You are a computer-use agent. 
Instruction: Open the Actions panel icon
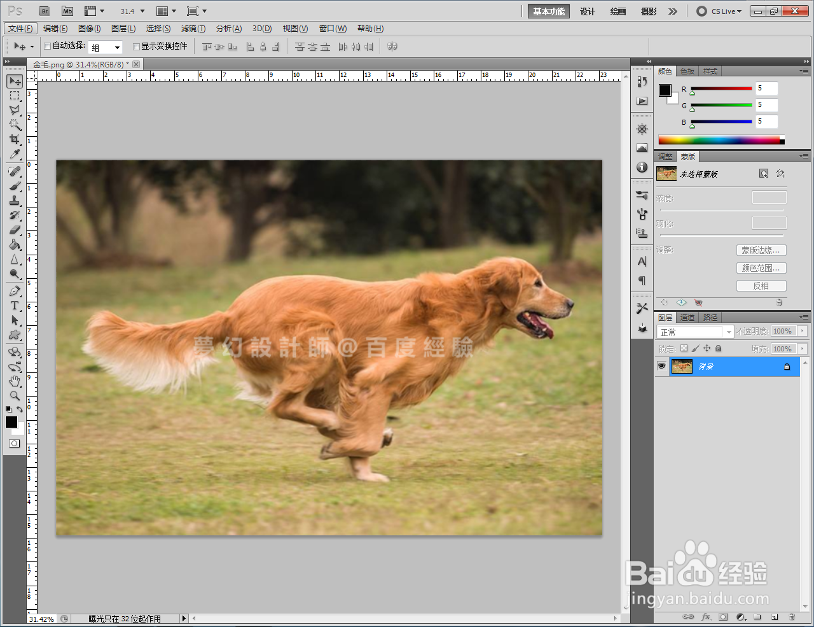pyautogui.click(x=642, y=101)
